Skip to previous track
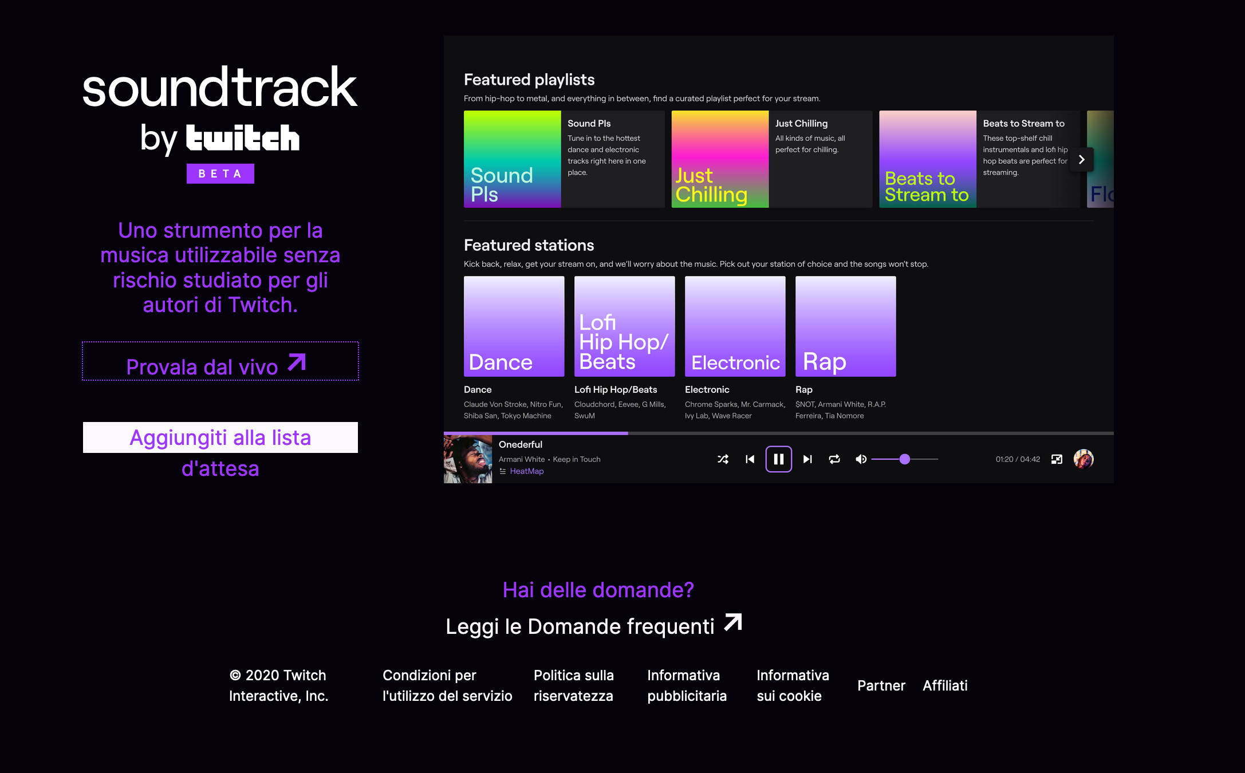This screenshot has width=1245, height=773. [x=750, y=459]
